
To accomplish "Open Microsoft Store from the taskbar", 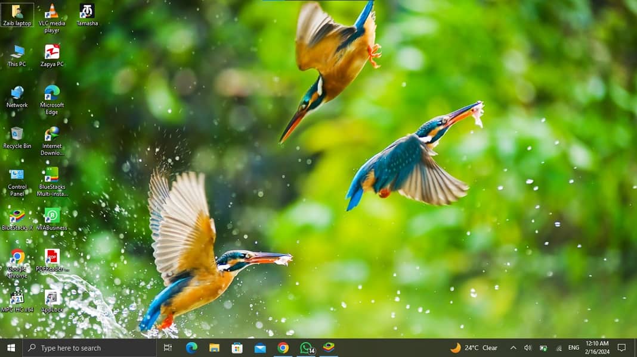I will tap(237, 347).
